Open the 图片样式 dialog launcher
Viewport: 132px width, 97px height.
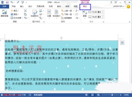[x=44, y=22]
